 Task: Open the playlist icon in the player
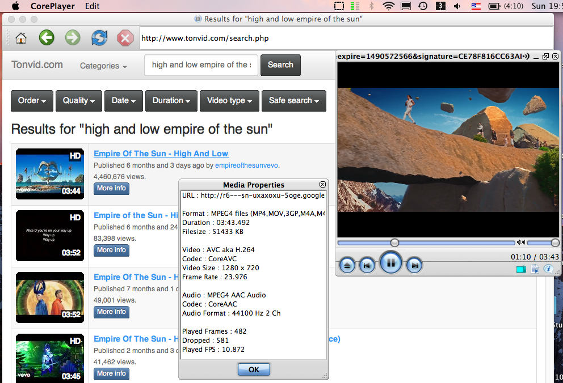pos(535,269)
